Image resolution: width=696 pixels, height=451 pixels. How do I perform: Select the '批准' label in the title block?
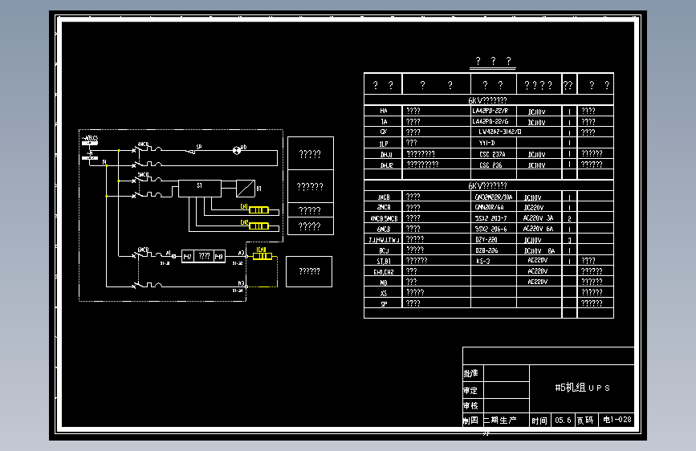click(x=470, y=373)
